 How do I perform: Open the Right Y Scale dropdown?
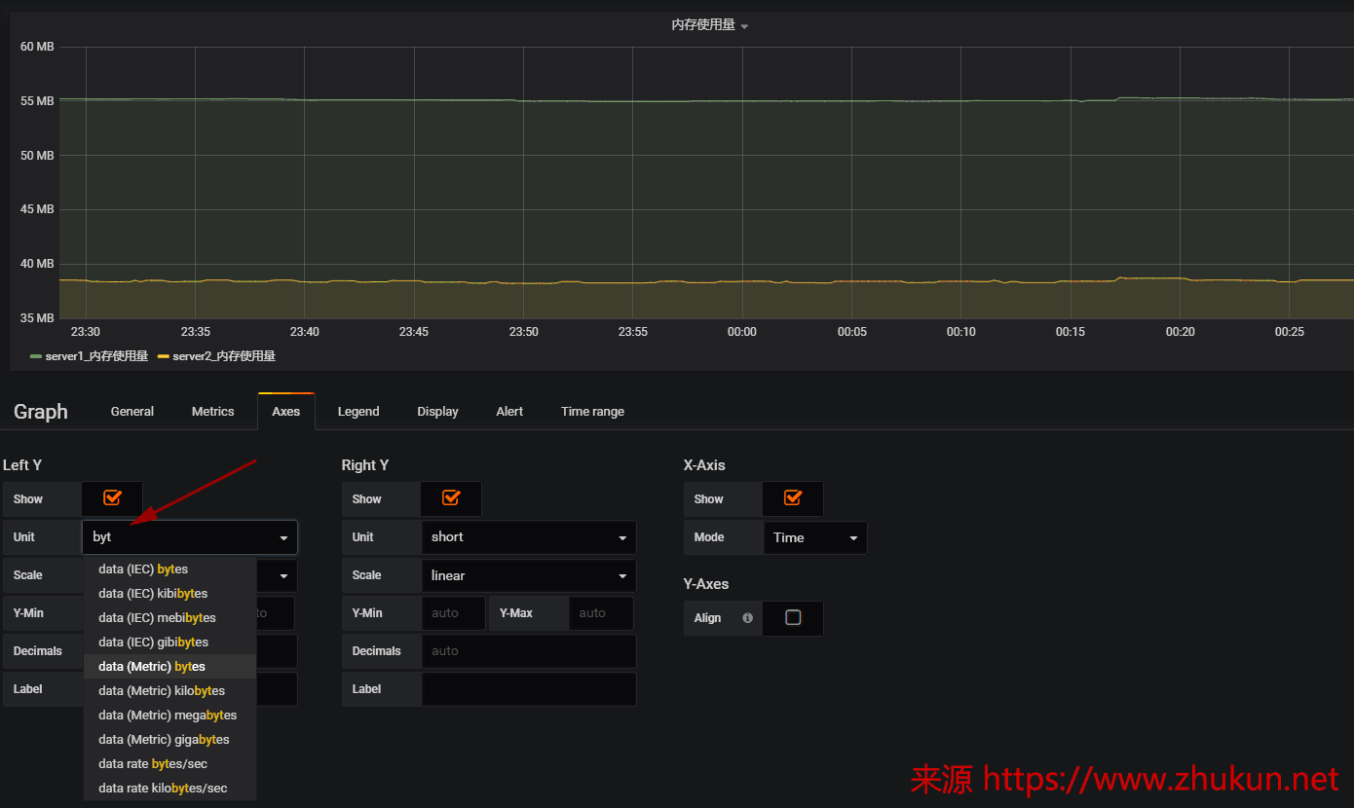pyautogui.click(x=528, y=575)
